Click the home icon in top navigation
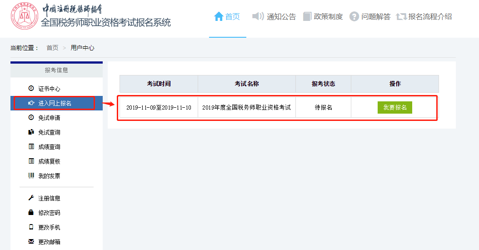The width and height of the screenshot is (479, 250). (219, 17)
